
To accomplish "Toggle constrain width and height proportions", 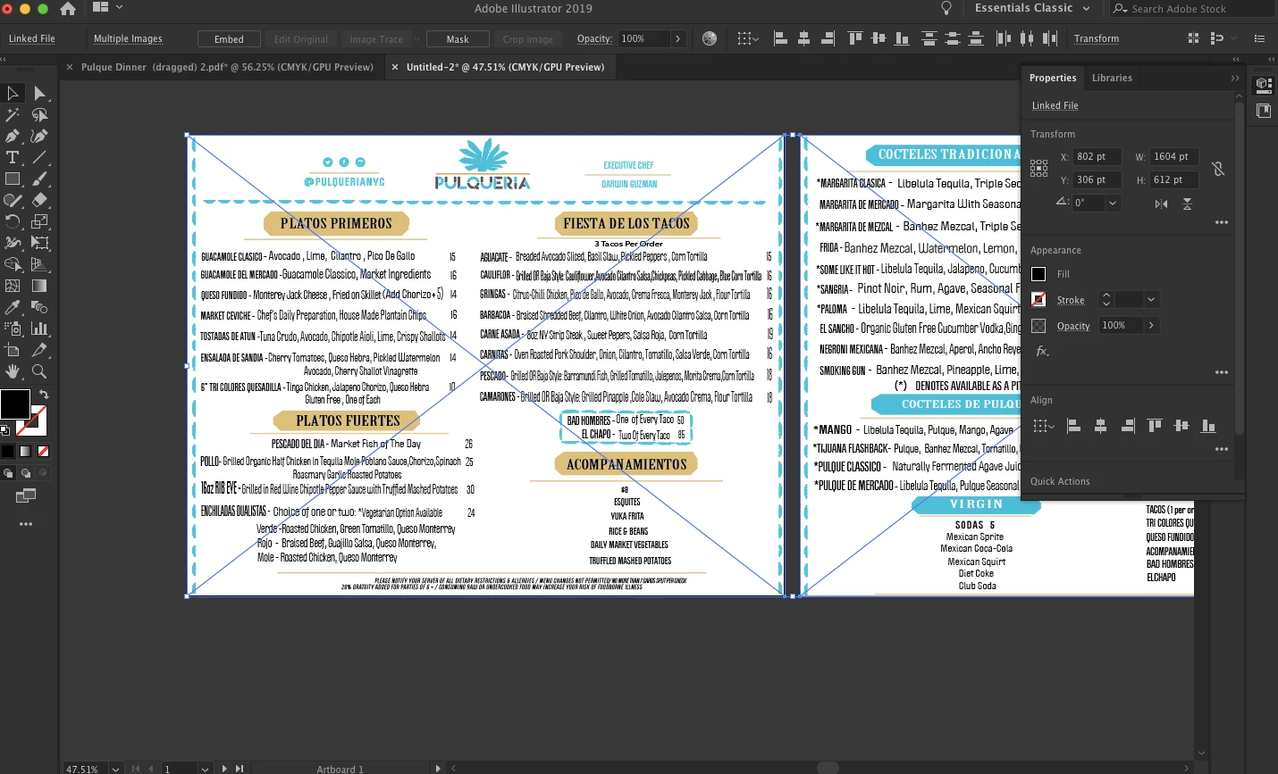I will [1217, 169].
